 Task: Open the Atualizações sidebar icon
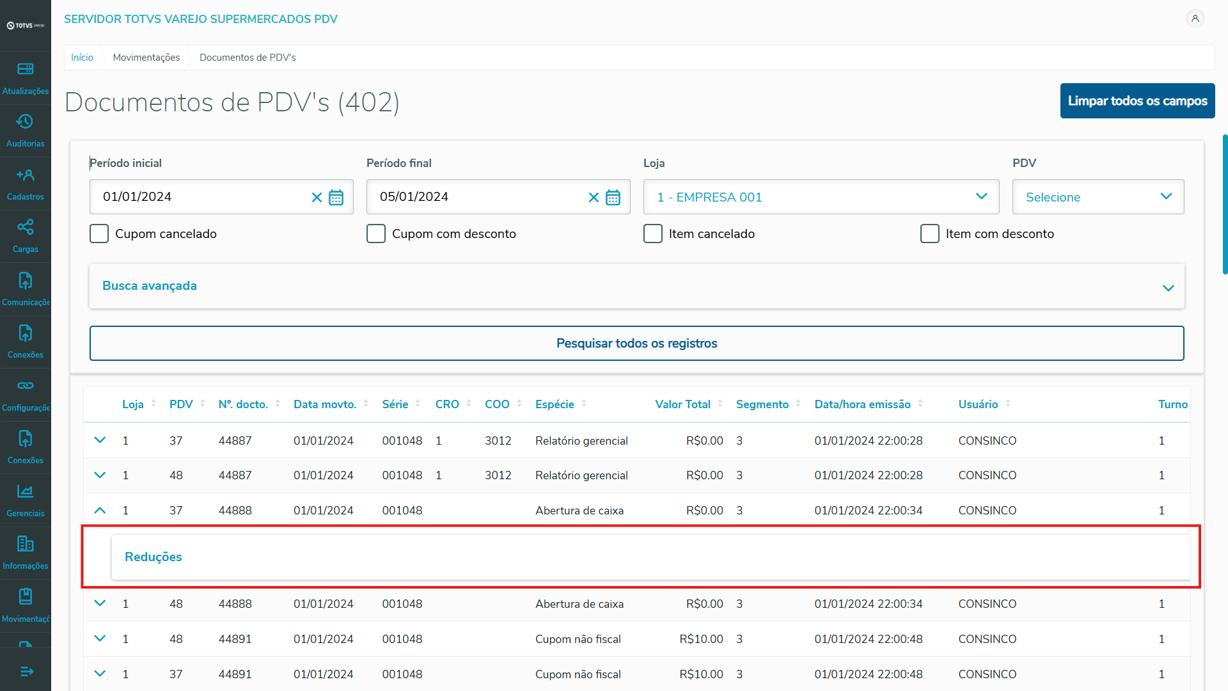click(25, 69)
